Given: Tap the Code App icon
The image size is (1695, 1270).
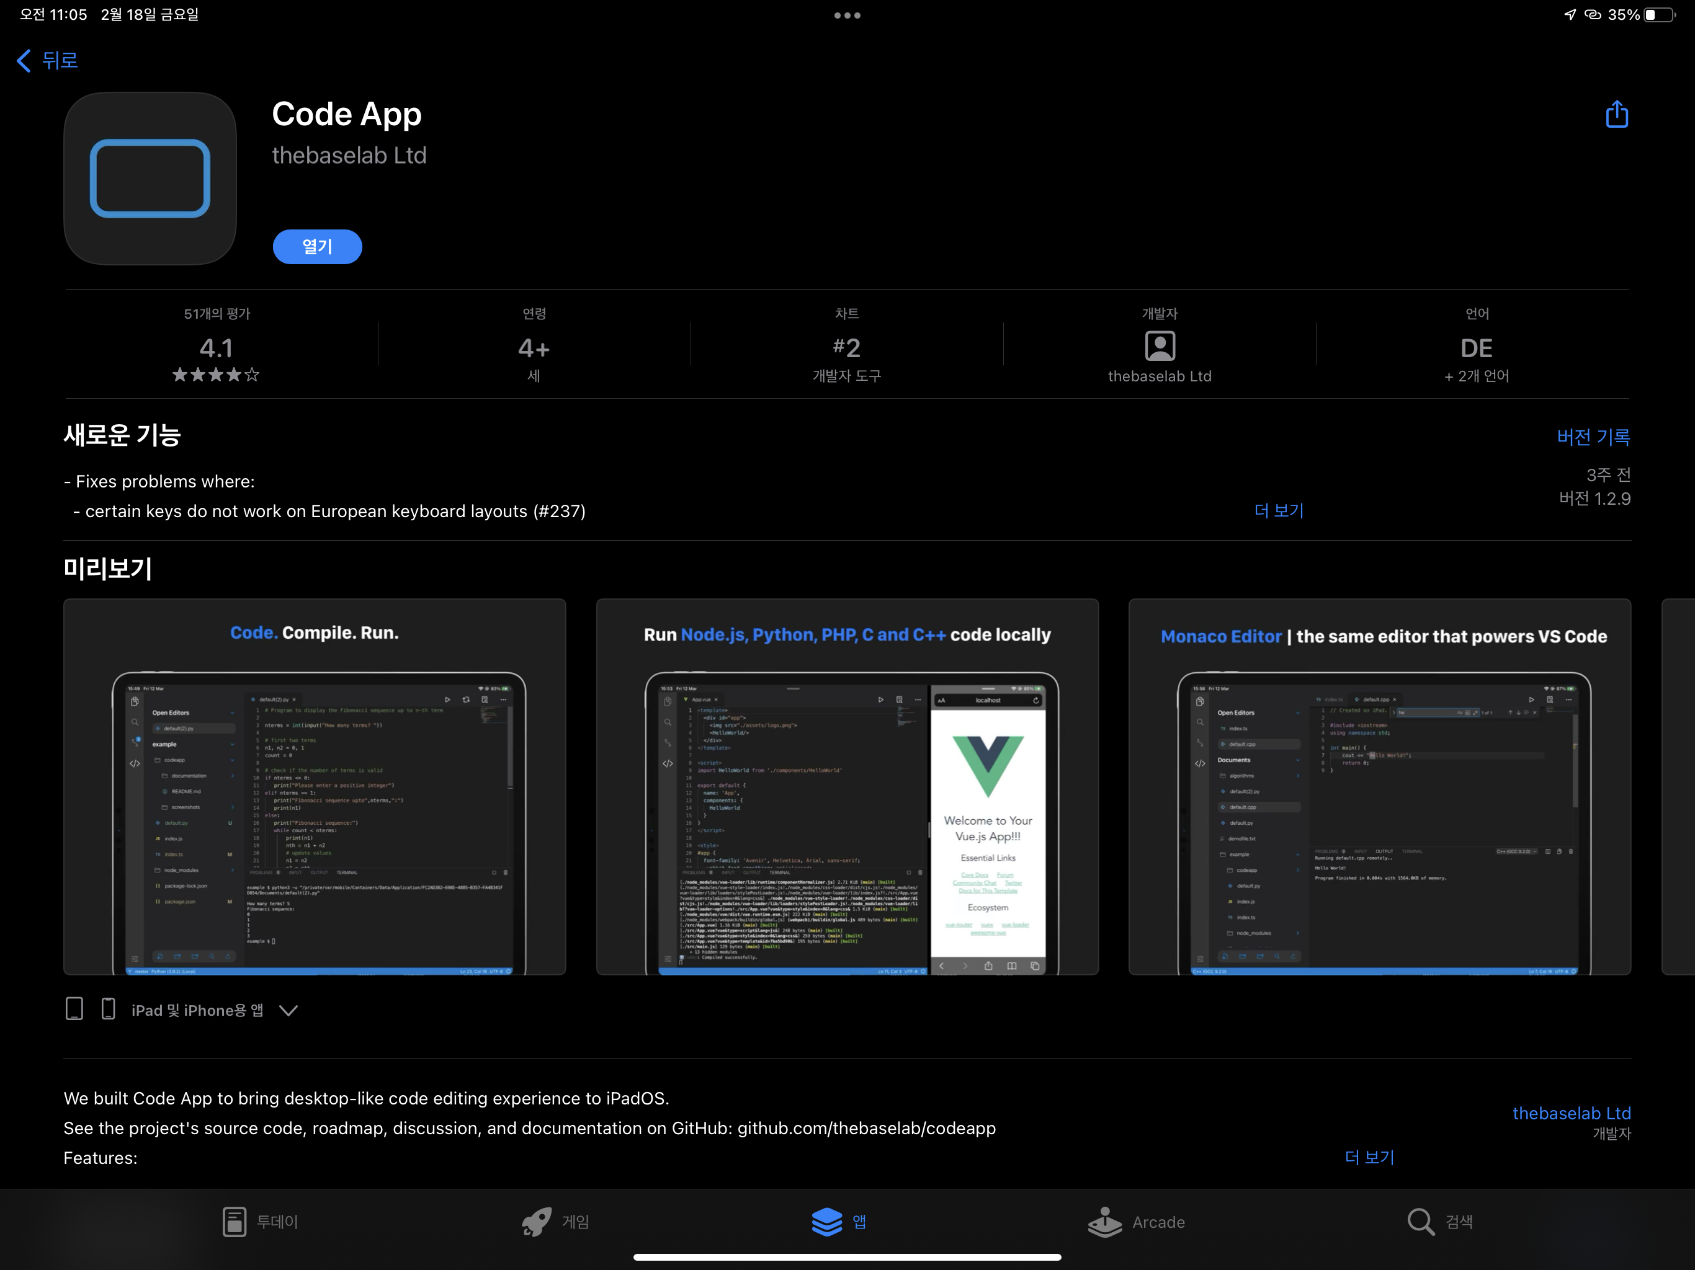Looking at the screenshot, I should [150, 179].
